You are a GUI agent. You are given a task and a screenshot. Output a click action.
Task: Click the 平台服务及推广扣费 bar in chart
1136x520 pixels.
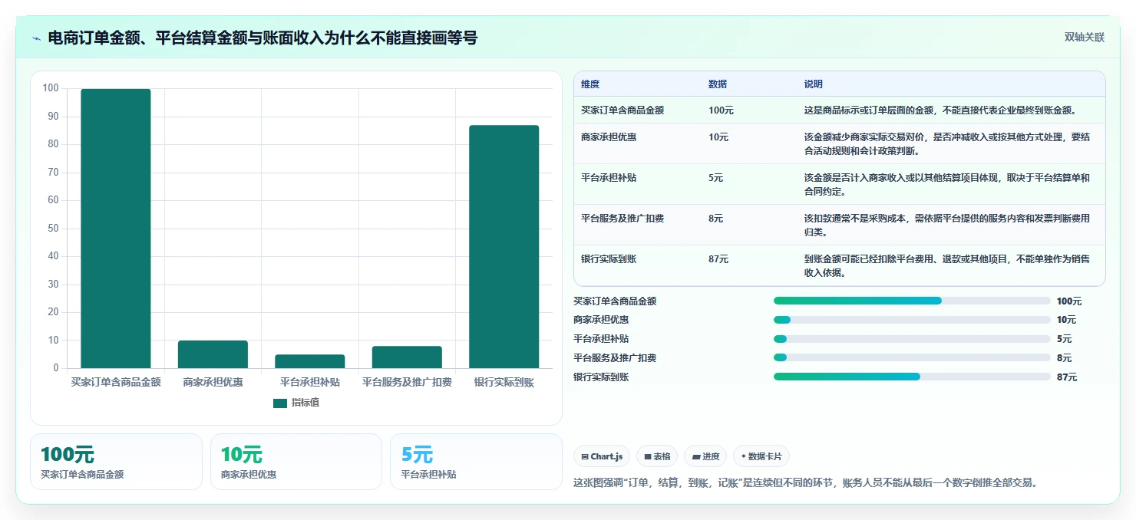[407, 357]
